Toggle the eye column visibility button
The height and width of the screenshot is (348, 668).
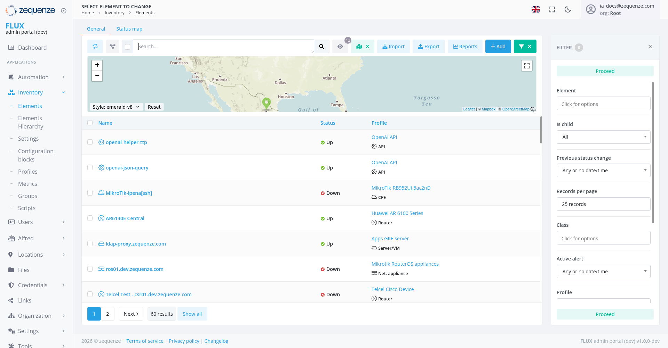[x=340, y=47]
